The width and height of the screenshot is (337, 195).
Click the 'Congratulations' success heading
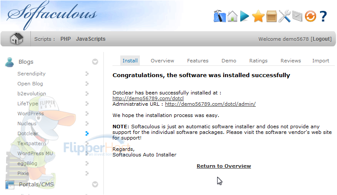[201, 75]
